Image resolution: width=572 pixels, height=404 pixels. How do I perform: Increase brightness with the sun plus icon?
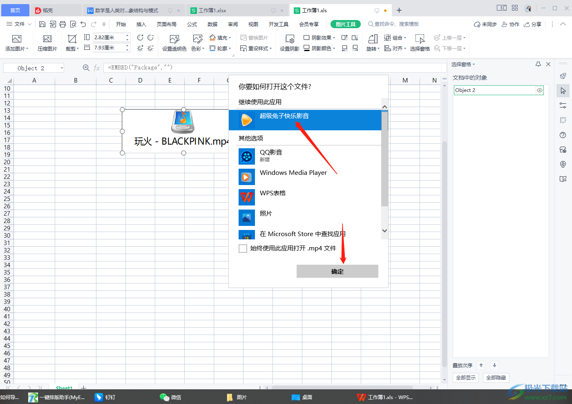point(140,48)
